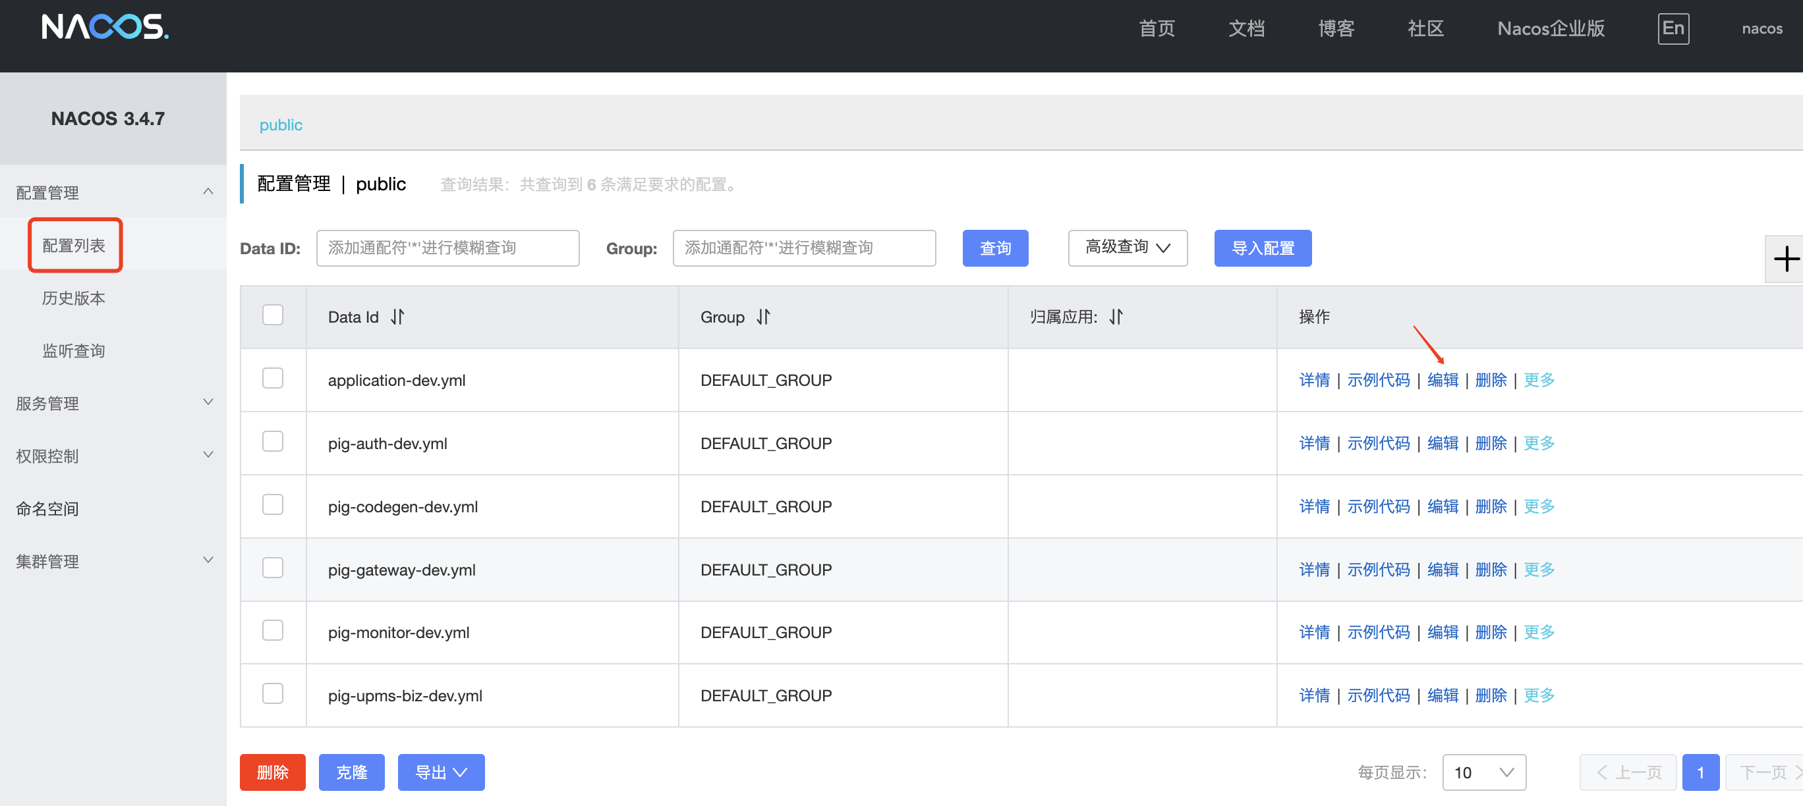Image resolution: width=1803 pixels, height=806 pixels.
Task: Click 删除 for pig-auth-dev.yml
Action: point(1491,443)
